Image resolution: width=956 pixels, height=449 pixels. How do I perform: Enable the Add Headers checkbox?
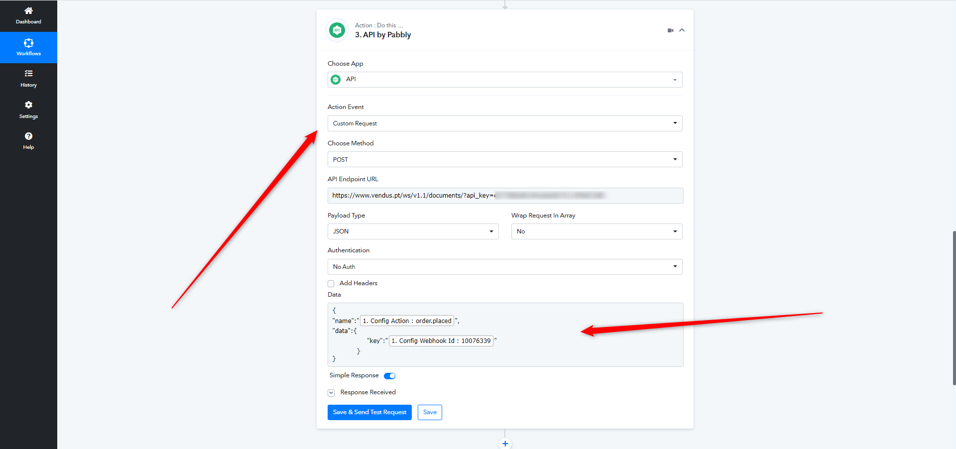tap(331, 284)
